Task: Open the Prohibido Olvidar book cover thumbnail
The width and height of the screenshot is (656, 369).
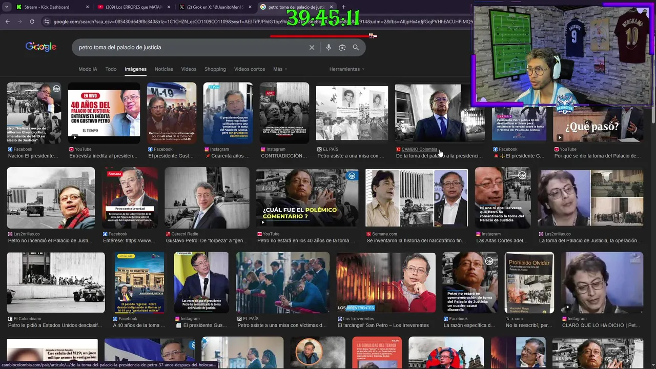Action: [529, 282]
